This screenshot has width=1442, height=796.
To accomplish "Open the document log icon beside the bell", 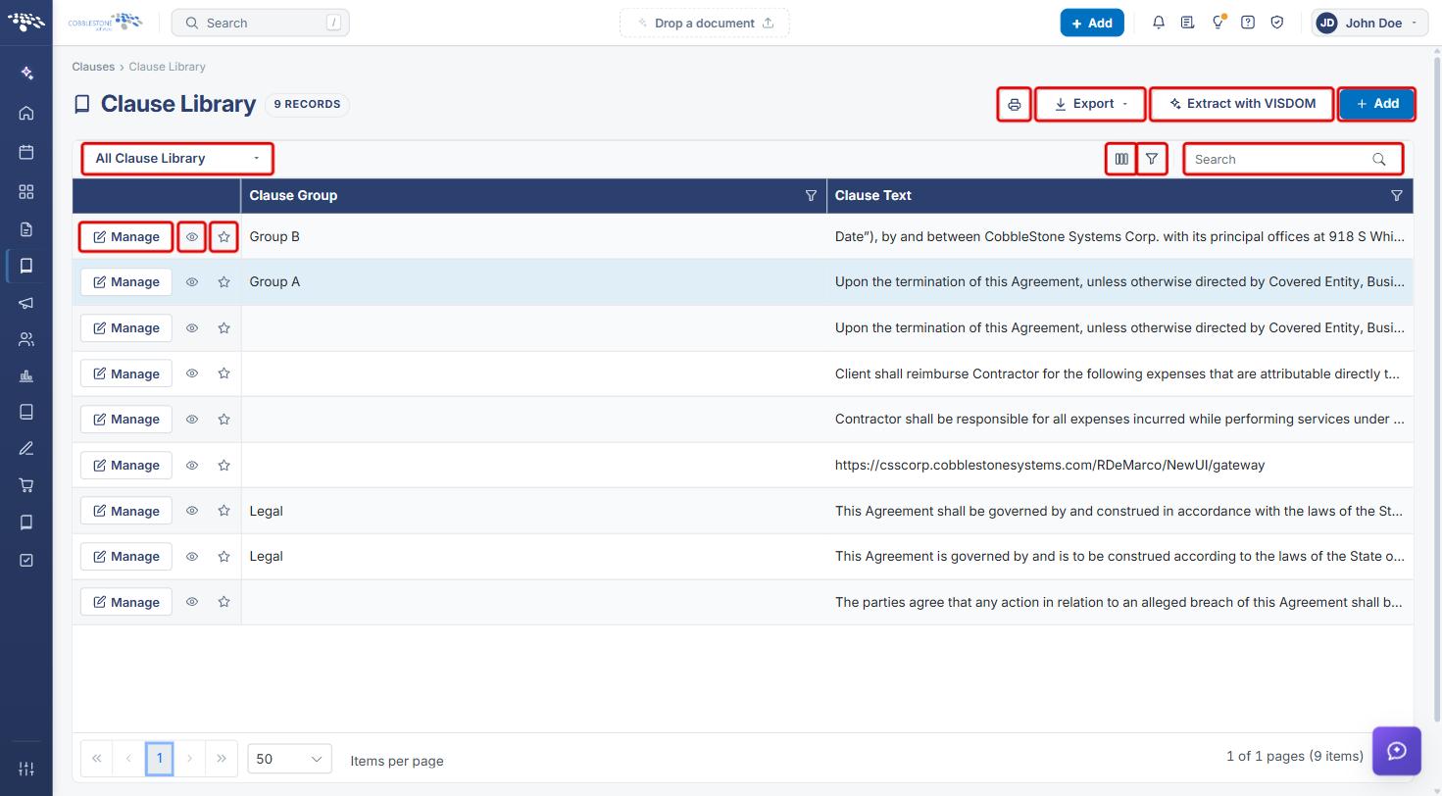I will click(1187, 23).
